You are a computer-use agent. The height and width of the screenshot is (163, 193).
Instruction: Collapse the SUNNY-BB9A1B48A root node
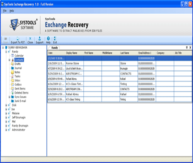[3, 48]
